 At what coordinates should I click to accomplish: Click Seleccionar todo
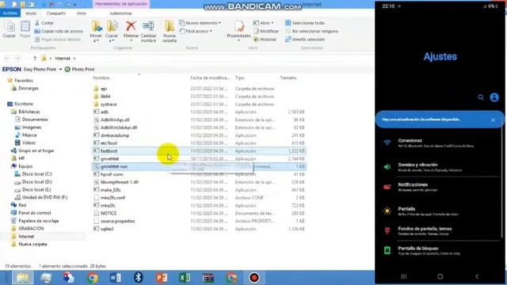pyautogui.click(x=304, y=23)
